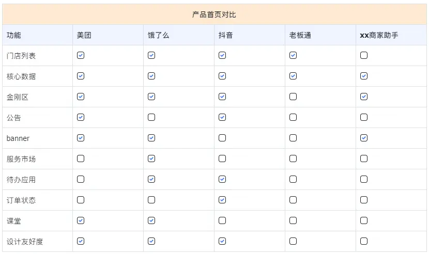
Task: Uncheck 抖音 checkbox in 订单状态 row
Action: coord(222,200)
